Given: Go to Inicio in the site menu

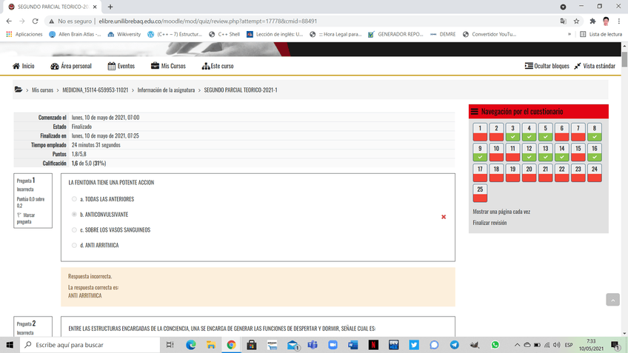Looking at the screenshot, I should (24, 66).
